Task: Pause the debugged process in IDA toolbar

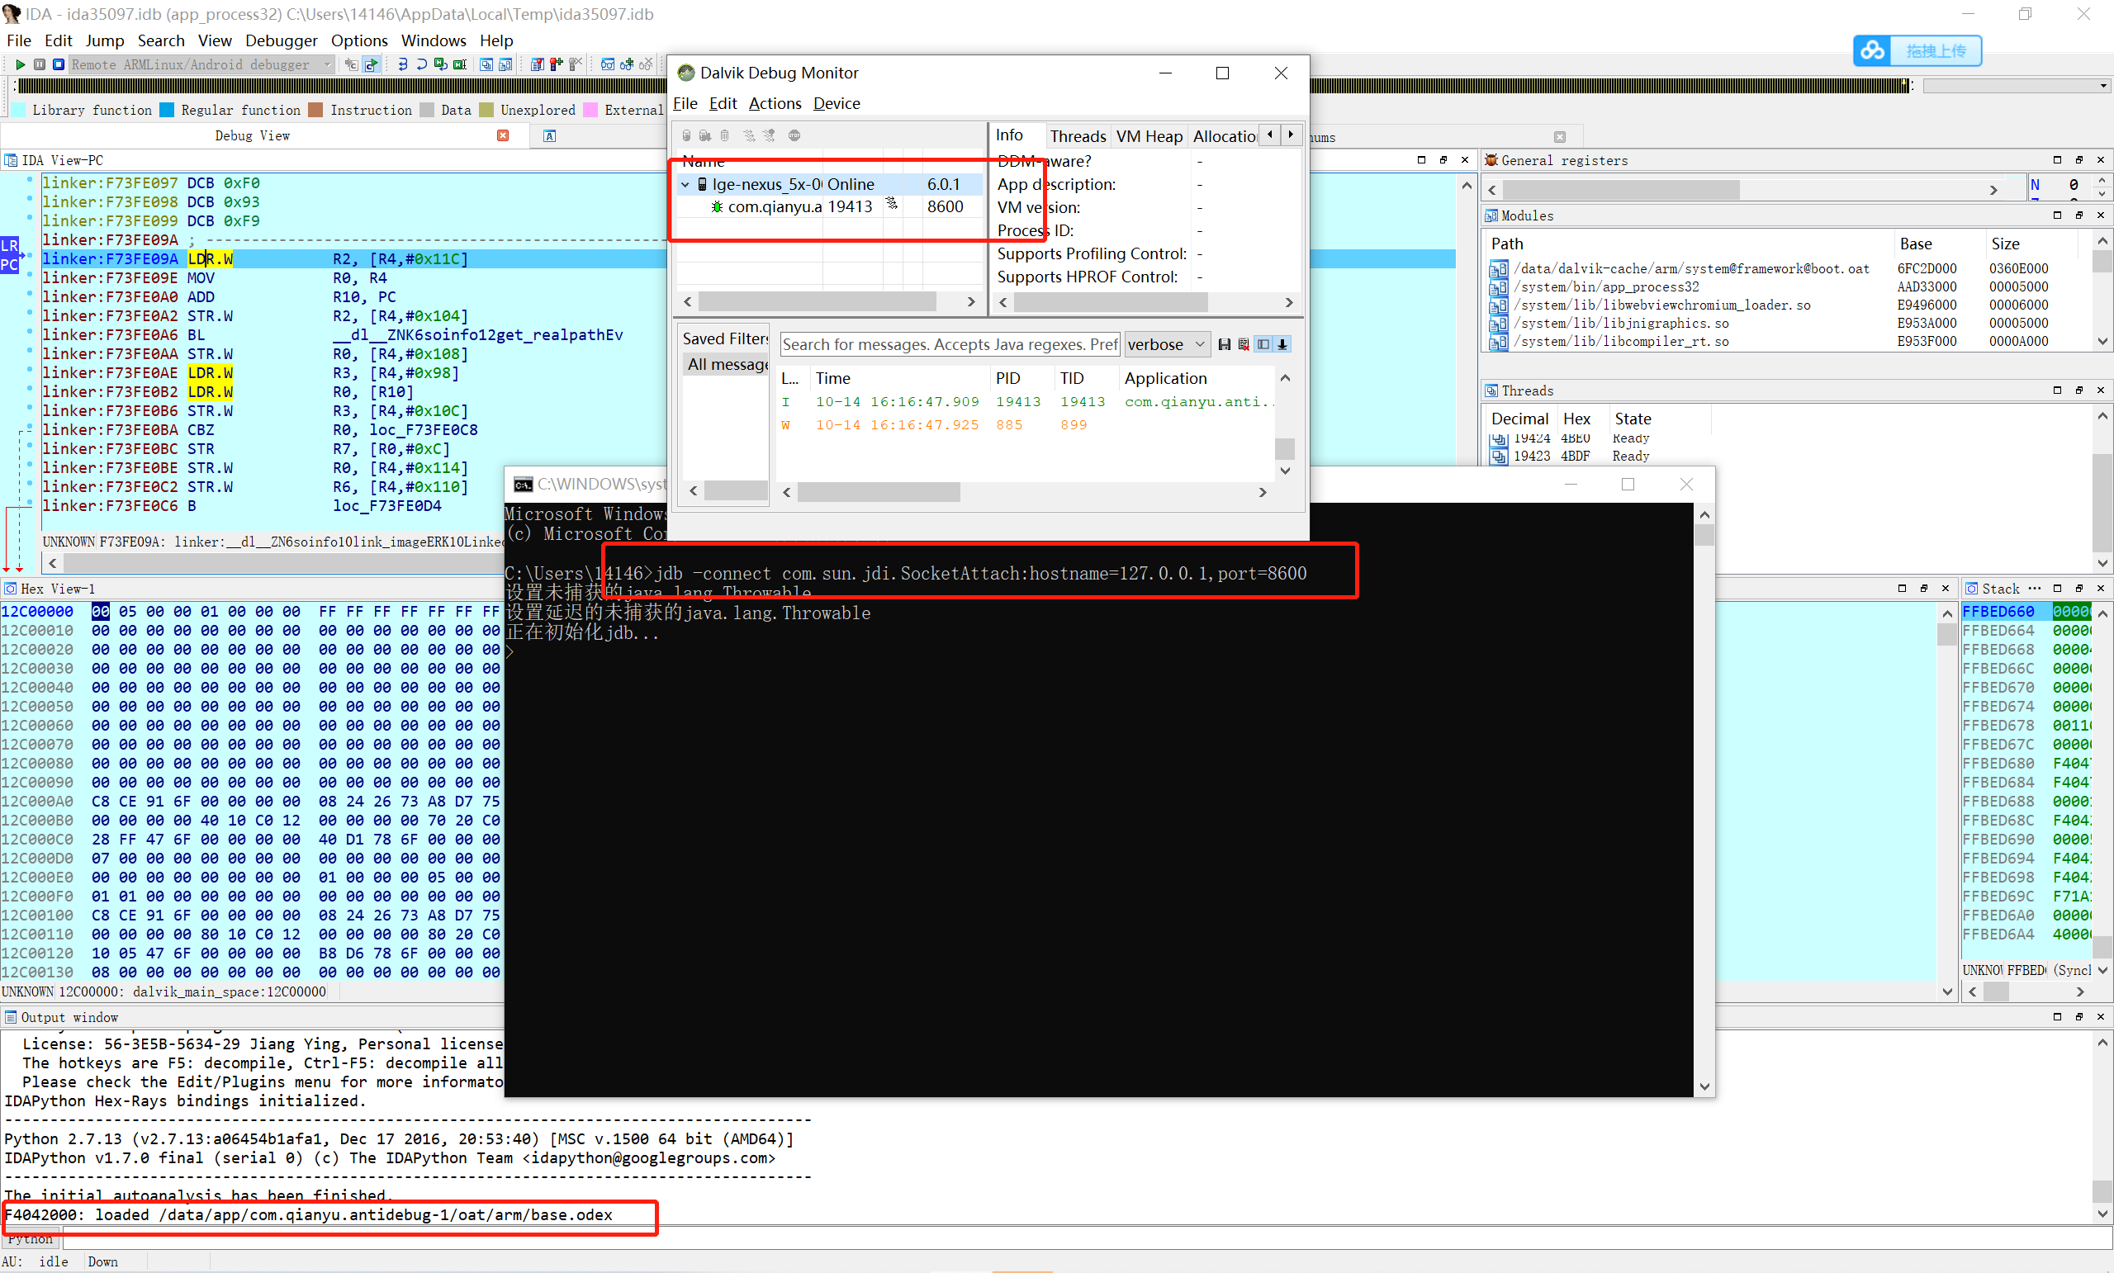Action: coord(40,64)
